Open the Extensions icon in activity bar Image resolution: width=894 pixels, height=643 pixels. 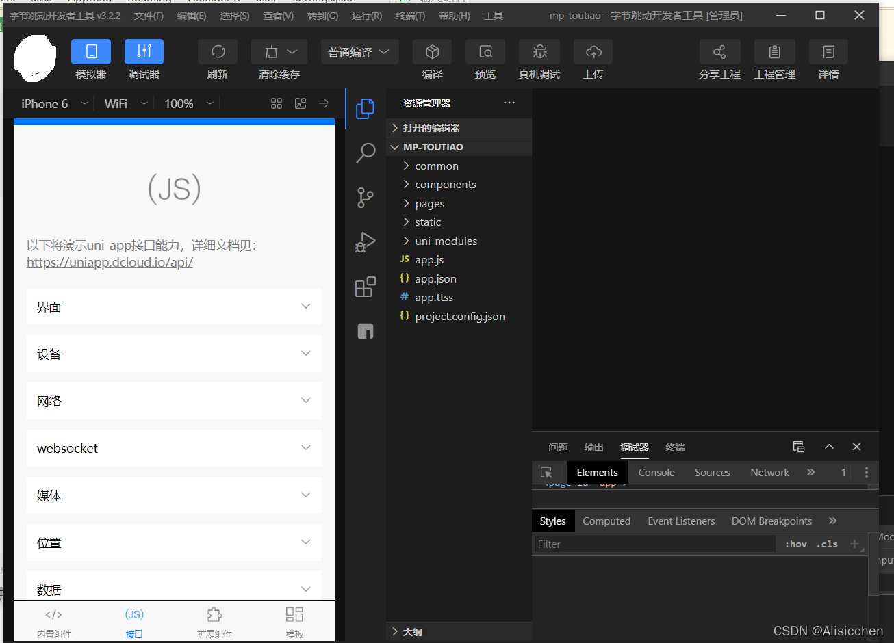pyautogui.click(x=366, y=287)
